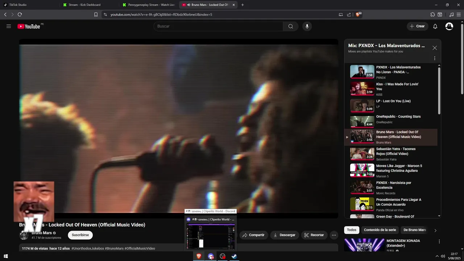This screenshot has width=464, height=261.
Task: Click the video player to pause
Action: [x=179, y=129]
